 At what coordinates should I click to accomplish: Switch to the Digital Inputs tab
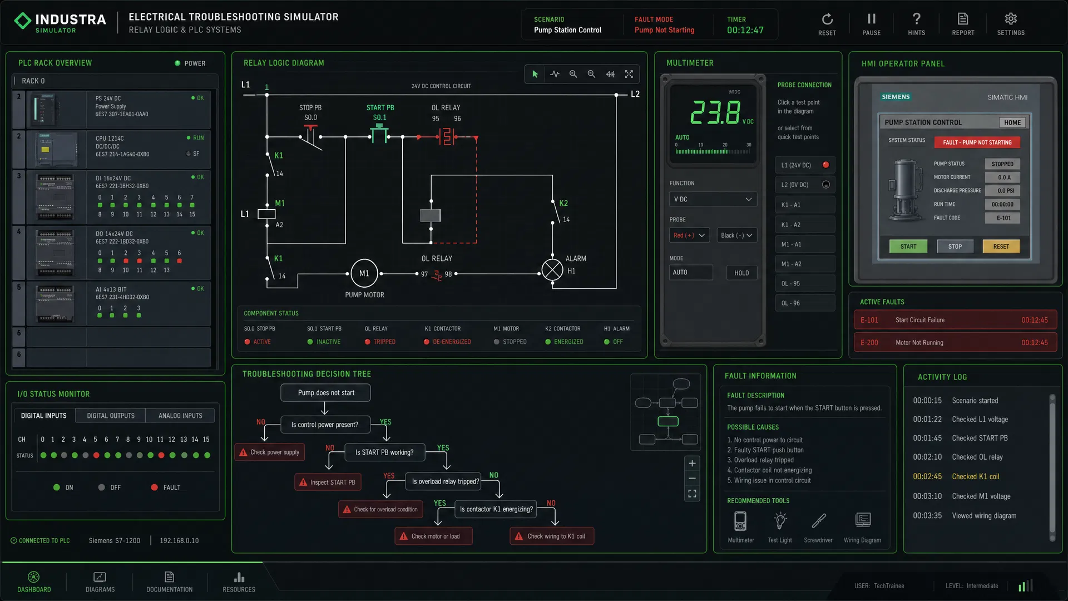pos(44,416)
